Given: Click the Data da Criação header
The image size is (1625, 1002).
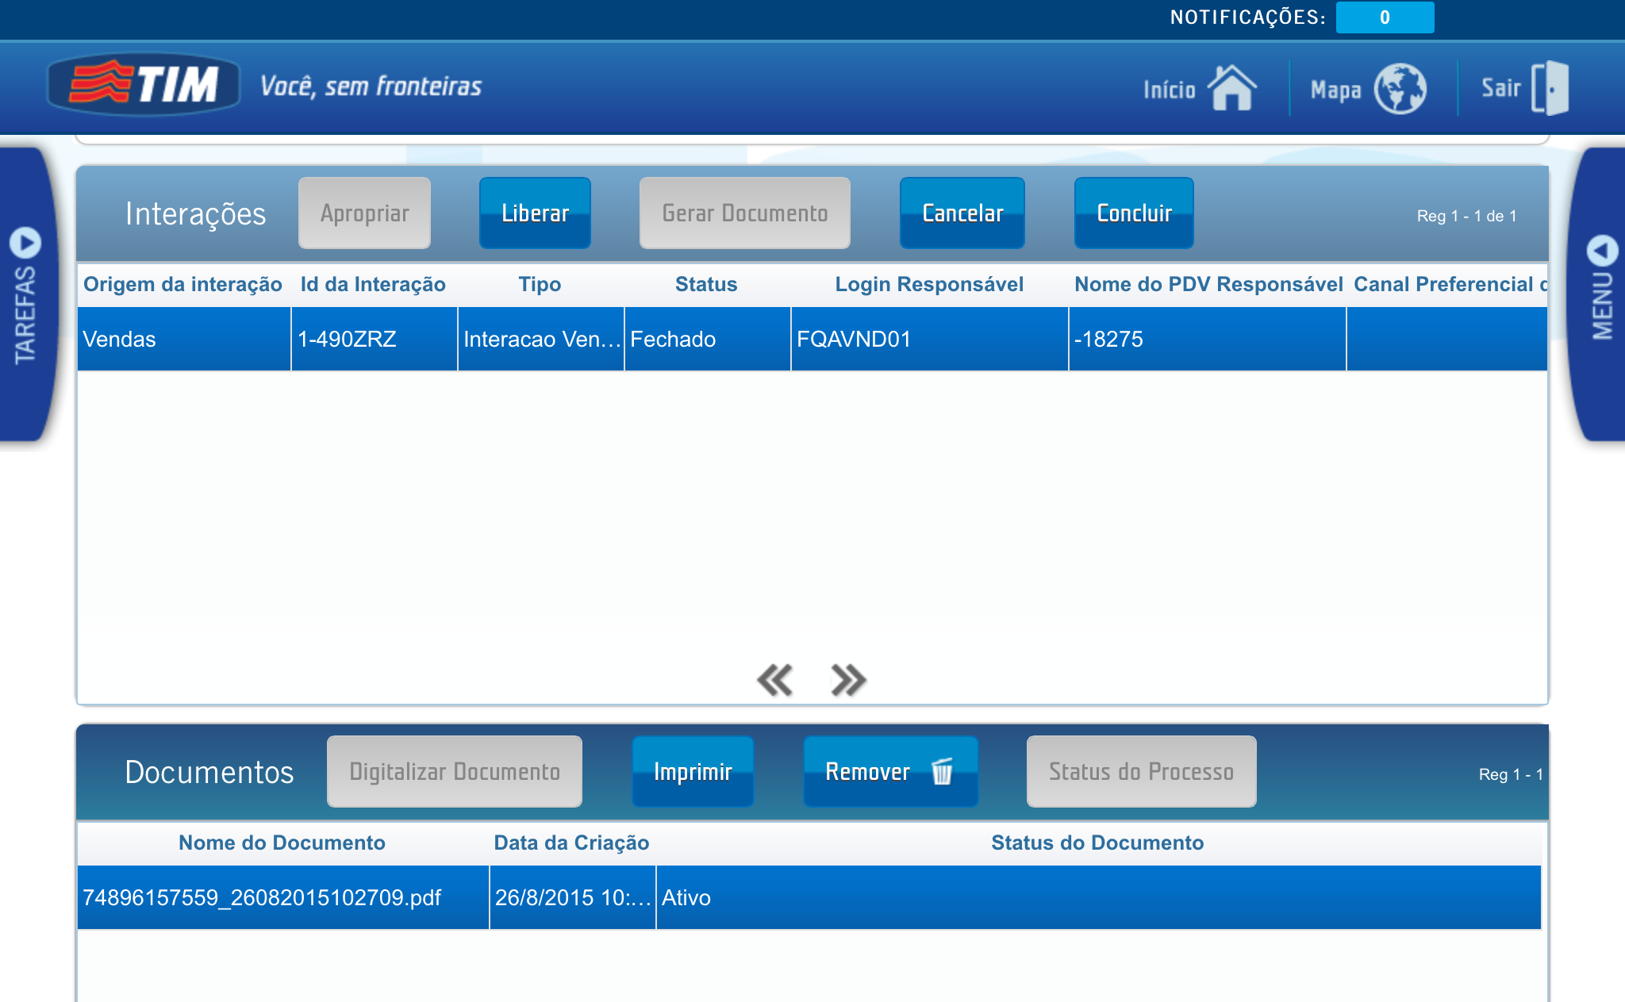Looking at the screenshot, I should tap(571, 843).
